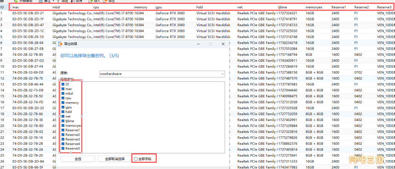Select GeForce RTX 3060 cell in row 3
This screenshot has width=395, height=169.
175,25
